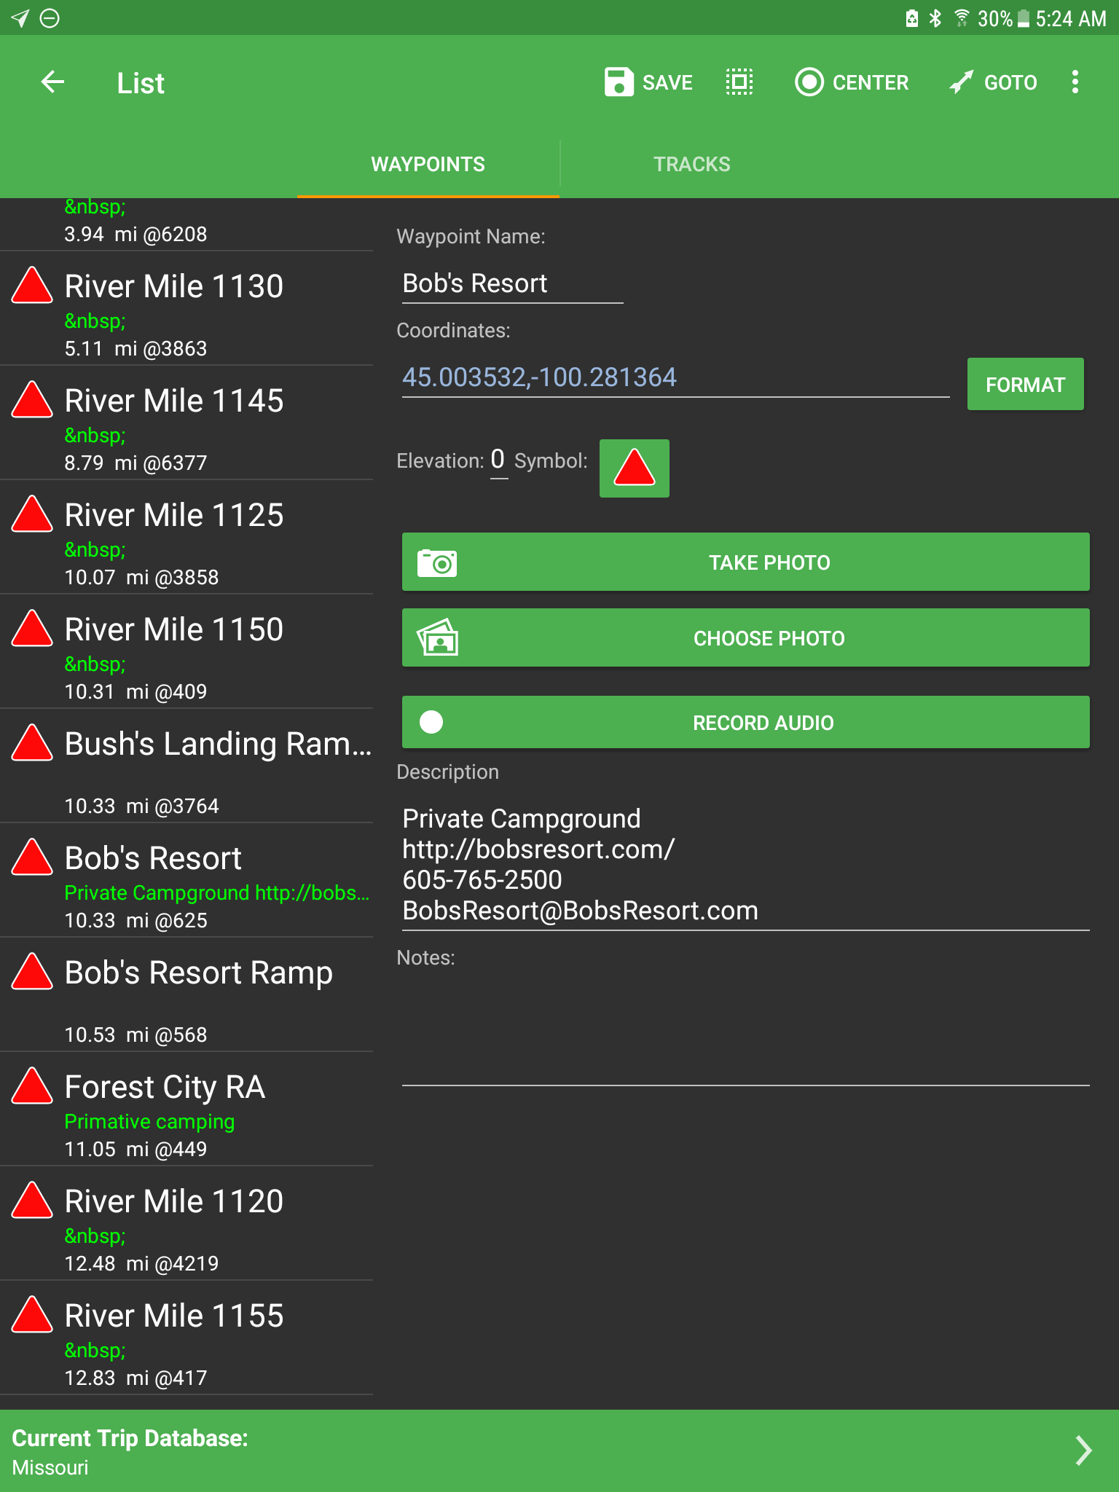This screenshot has height=1492, width=1119.
Task: Tap Primative camping description text
Action: [x=149, y=1122]
